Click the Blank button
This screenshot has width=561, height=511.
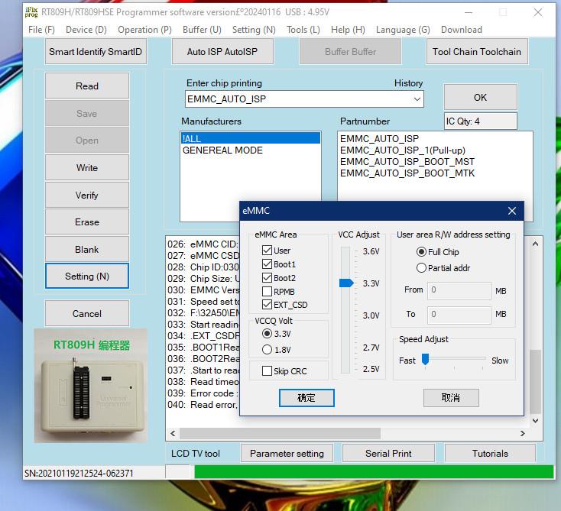87,249
